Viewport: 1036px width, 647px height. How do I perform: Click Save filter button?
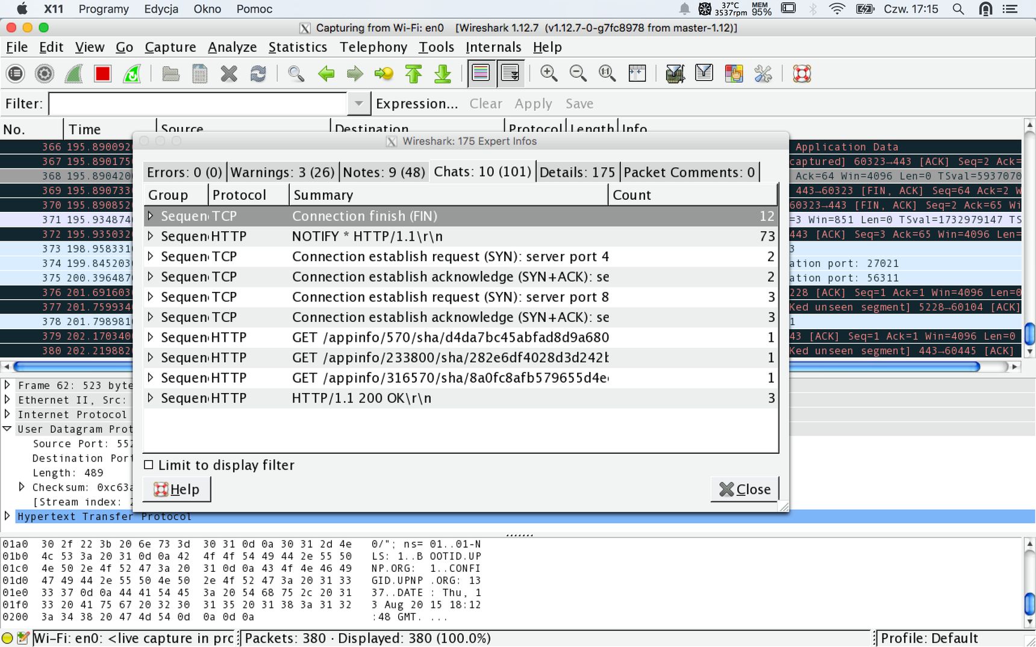click(579, 104)
